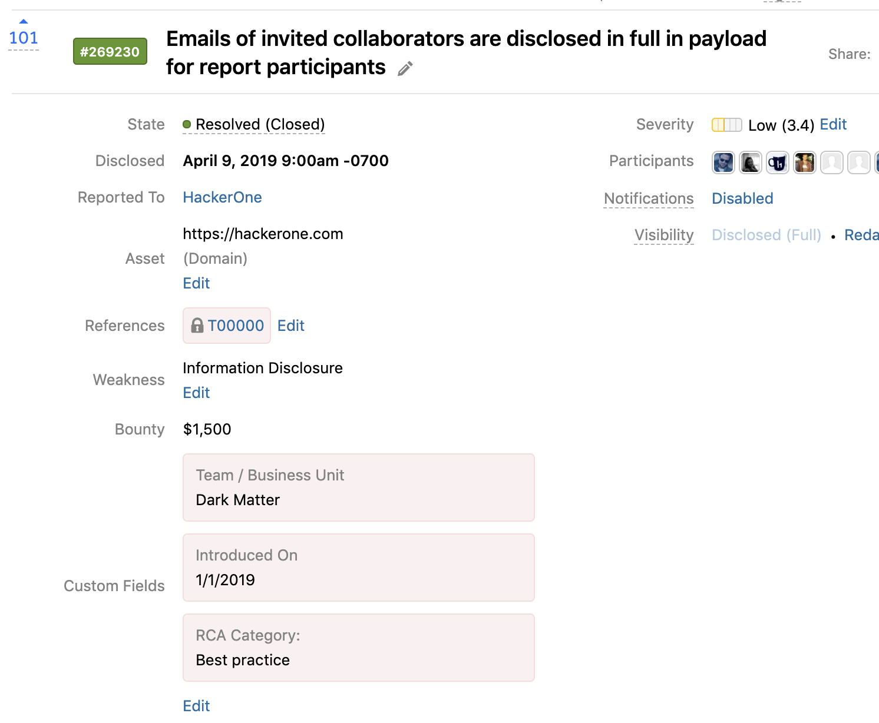Screen dimensions: 879x723
Task: Open the T00000 reference link
Action: click(236, 326)
